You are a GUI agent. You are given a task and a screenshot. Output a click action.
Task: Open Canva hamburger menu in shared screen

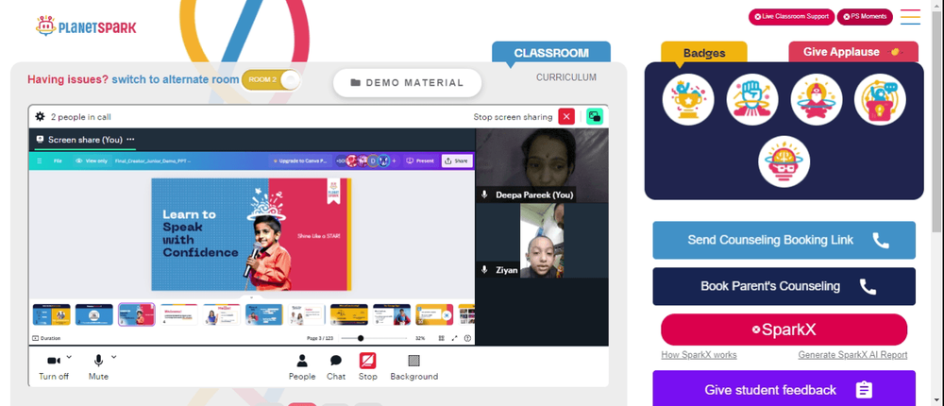click(x=40, y=161)
